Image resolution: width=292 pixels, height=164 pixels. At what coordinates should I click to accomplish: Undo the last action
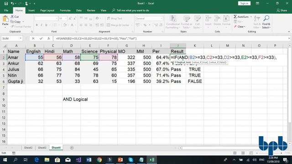[x=12, y=3]
